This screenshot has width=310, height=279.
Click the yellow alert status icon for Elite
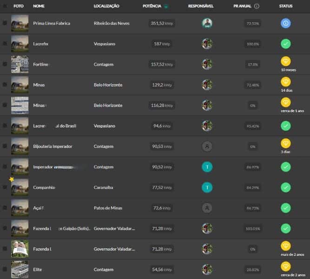pos(285,266)
